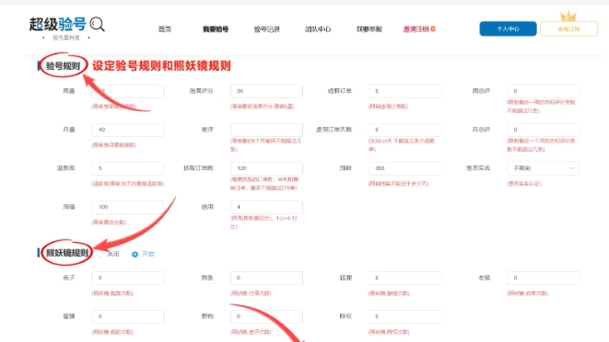The height and width of the screenshot is (342, 609).
Task: Focus the 退款率 input field
Action: click(x=128, y=168)
